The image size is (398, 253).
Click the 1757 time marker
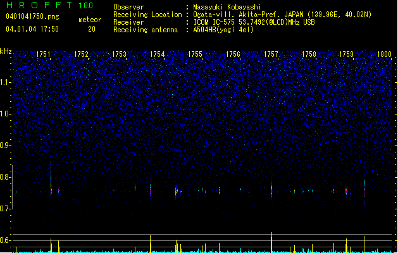[x=271, y=54]
